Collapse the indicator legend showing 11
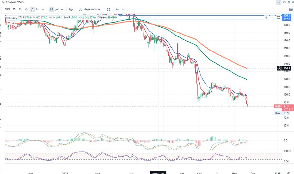Viewport: 294px width, 174px height. point(11,23)
